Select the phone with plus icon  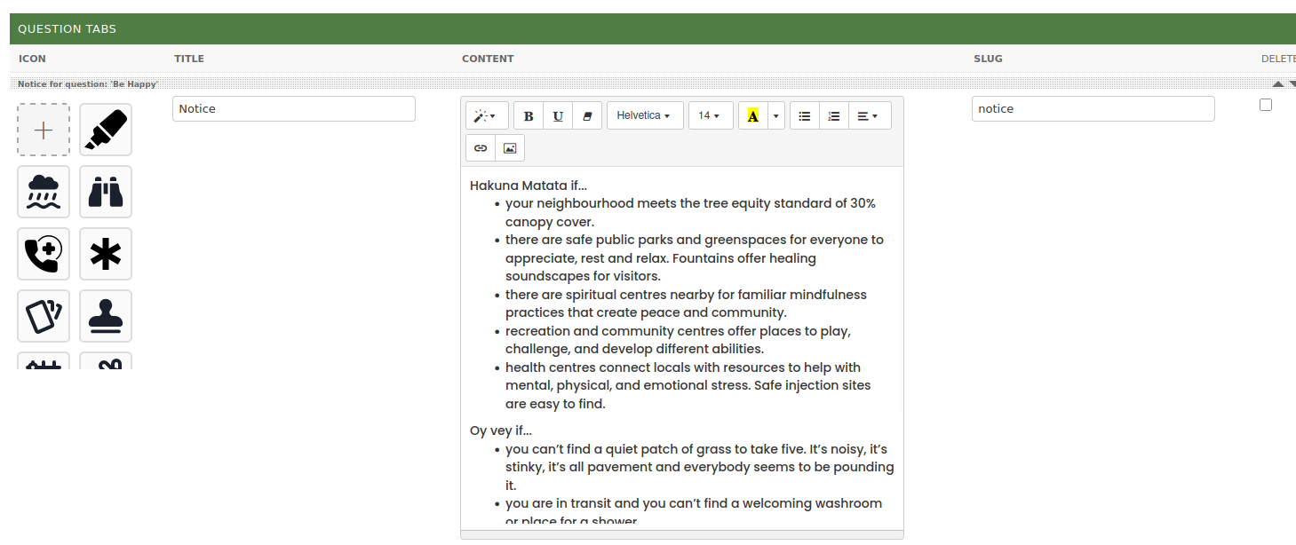click(44, 254)
